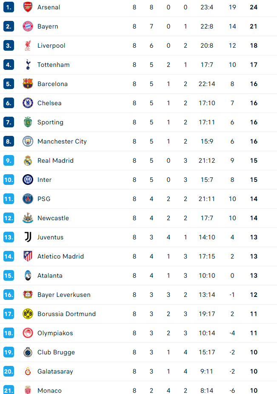Select the PSG team name
This screenshot has width=277, height=394.
coord(44,199)
